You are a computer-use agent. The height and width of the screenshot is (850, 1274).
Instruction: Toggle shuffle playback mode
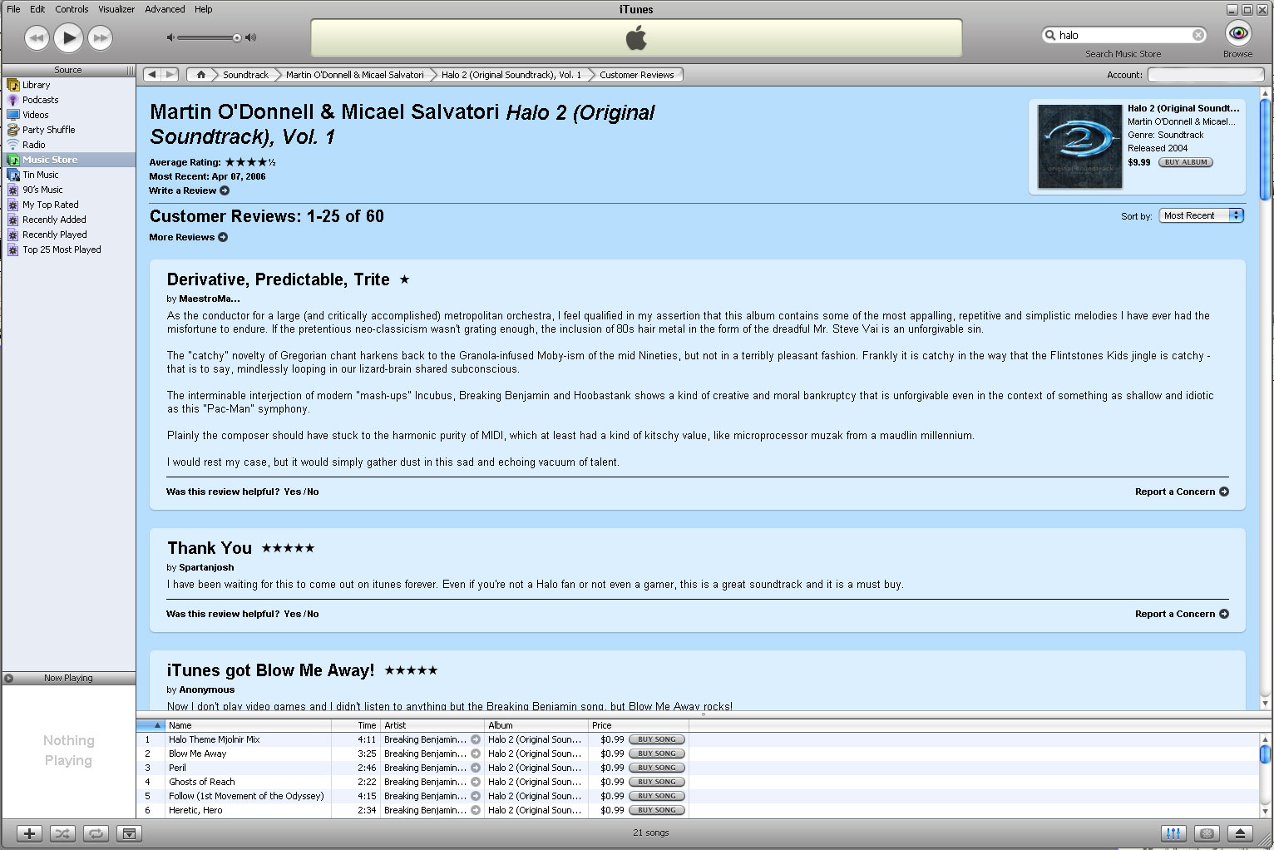[x=62, y=833]
